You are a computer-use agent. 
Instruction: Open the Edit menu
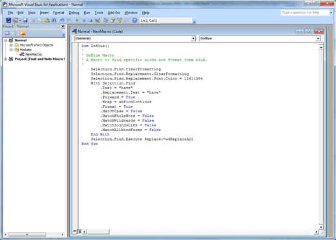pyautogui.click(x=21, y=13)
